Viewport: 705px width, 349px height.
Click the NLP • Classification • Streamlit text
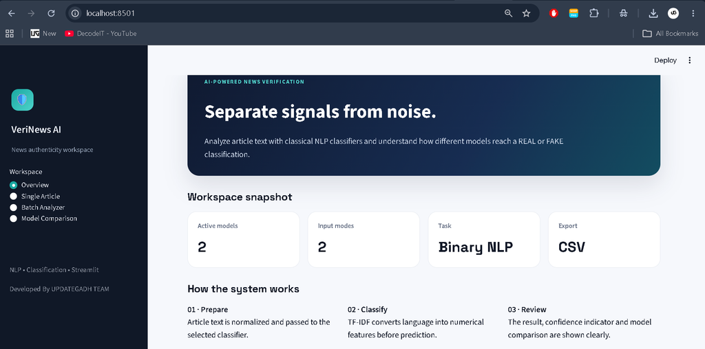point(54,270)
